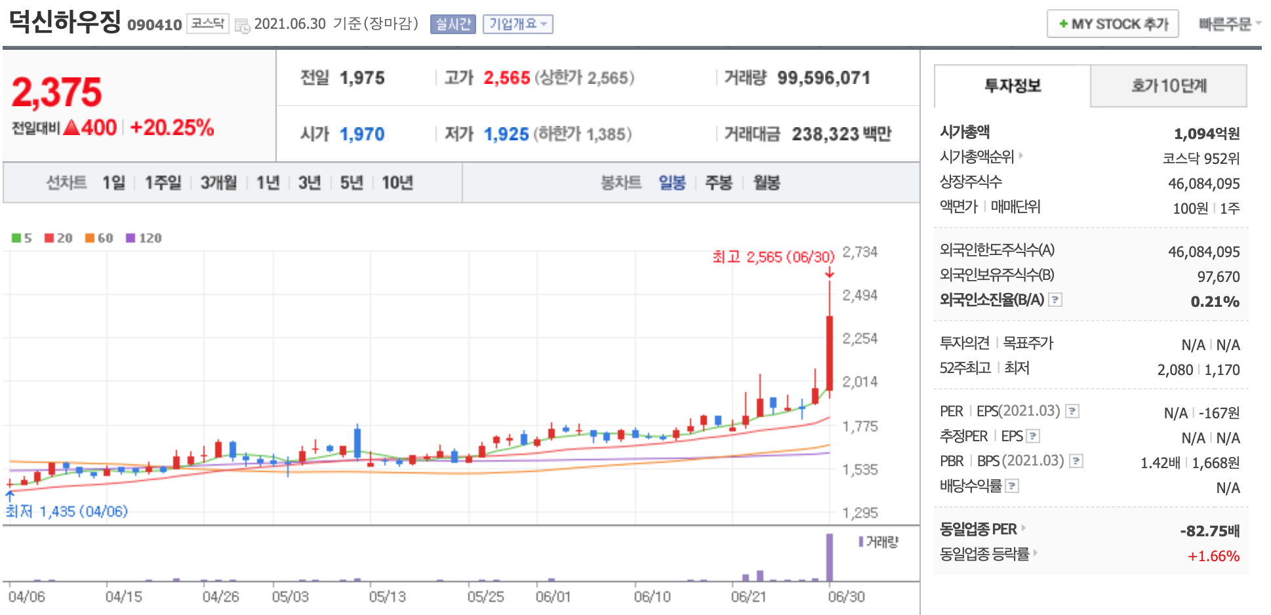Click the 최고 2,565 (06/30) chart annotation

(x=774, y=257)
